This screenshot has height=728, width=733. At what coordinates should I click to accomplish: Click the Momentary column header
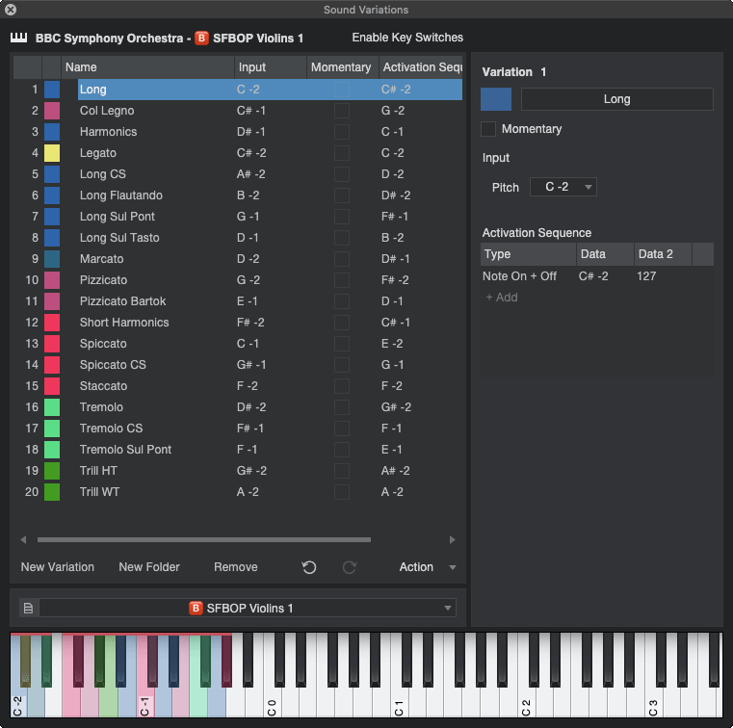click(x=342, y=67)
